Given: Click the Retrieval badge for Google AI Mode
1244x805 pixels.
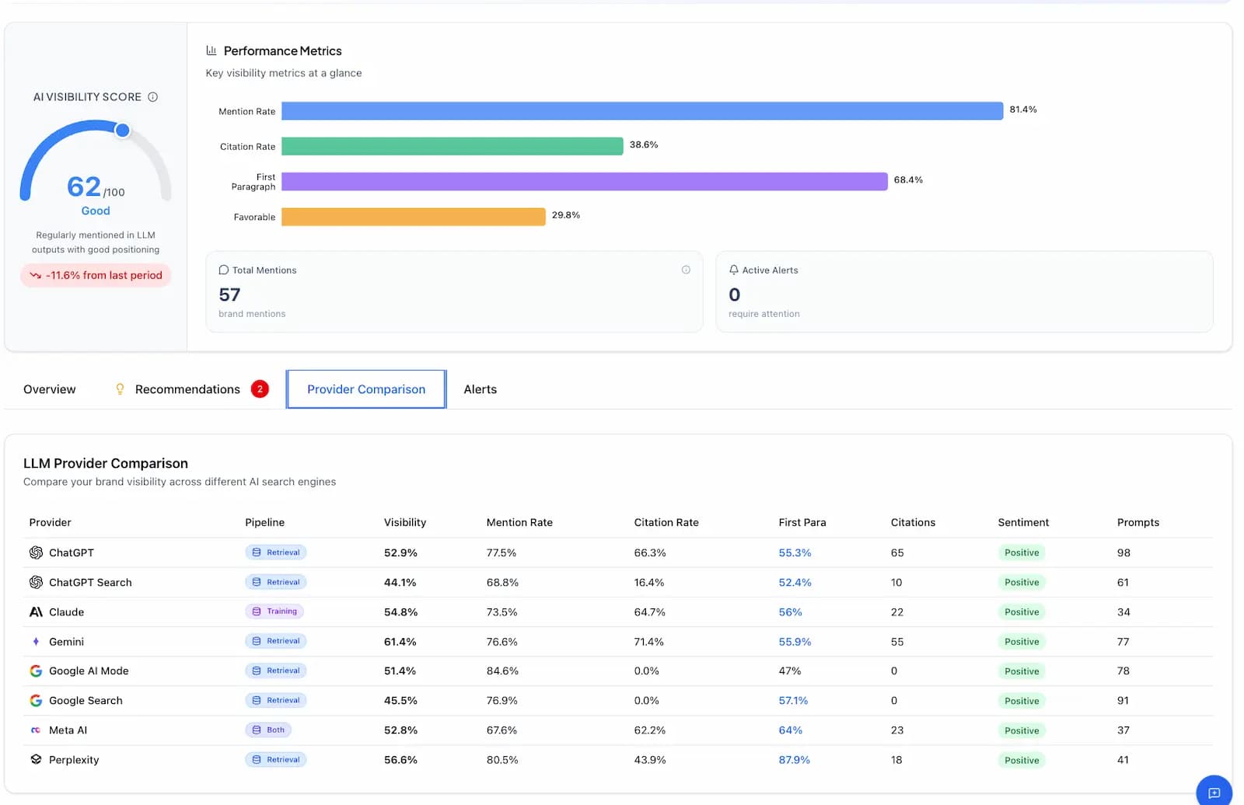Looking at the screenshot, I should tap(276, 671).
